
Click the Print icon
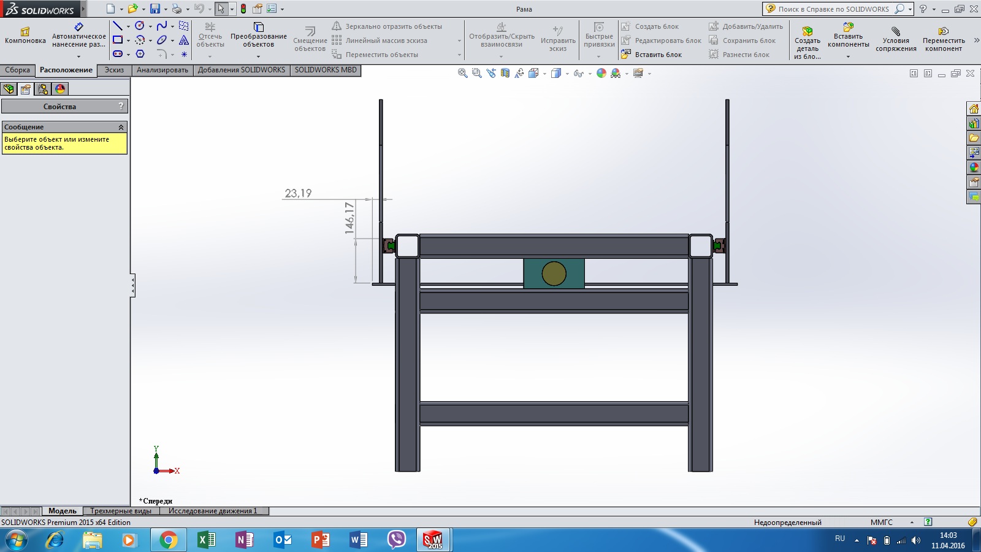[177, 9]
